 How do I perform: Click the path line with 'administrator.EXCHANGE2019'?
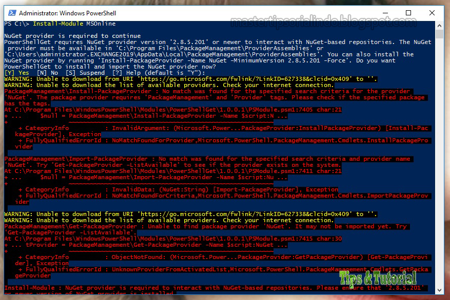(x=209, y=54)
